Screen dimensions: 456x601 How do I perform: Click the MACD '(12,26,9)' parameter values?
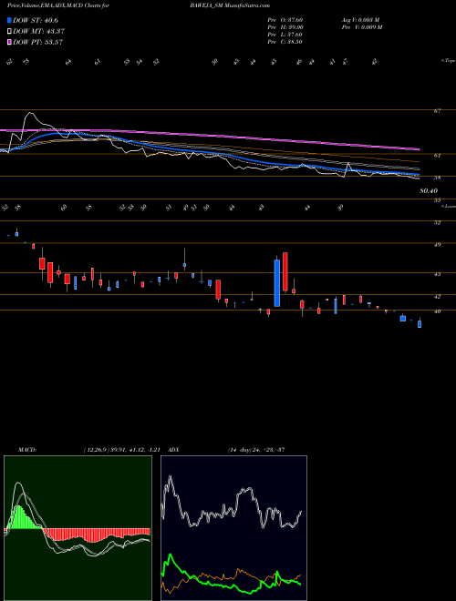pos(97,450)
